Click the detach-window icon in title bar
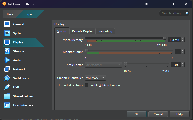 tap(145, 4)
